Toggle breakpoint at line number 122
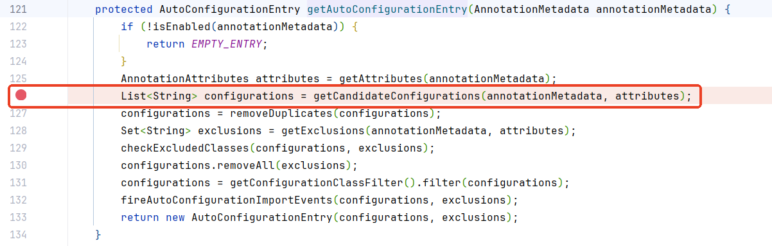 point(19,27)
